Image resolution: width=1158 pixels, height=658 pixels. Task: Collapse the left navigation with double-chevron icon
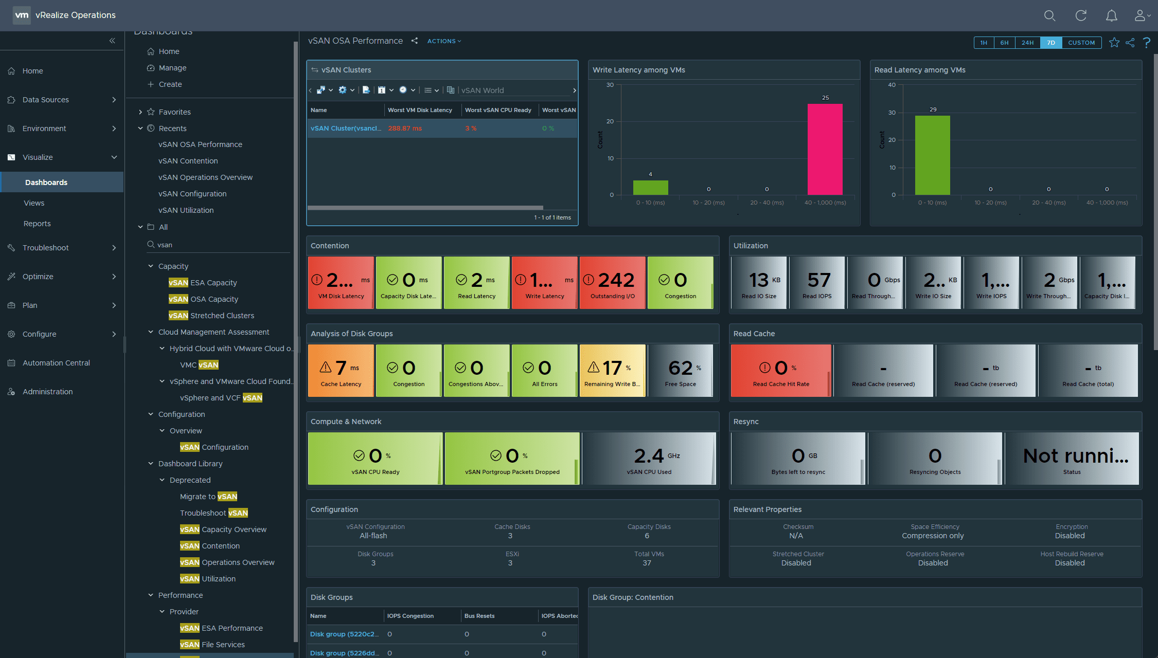pos(112,41)
